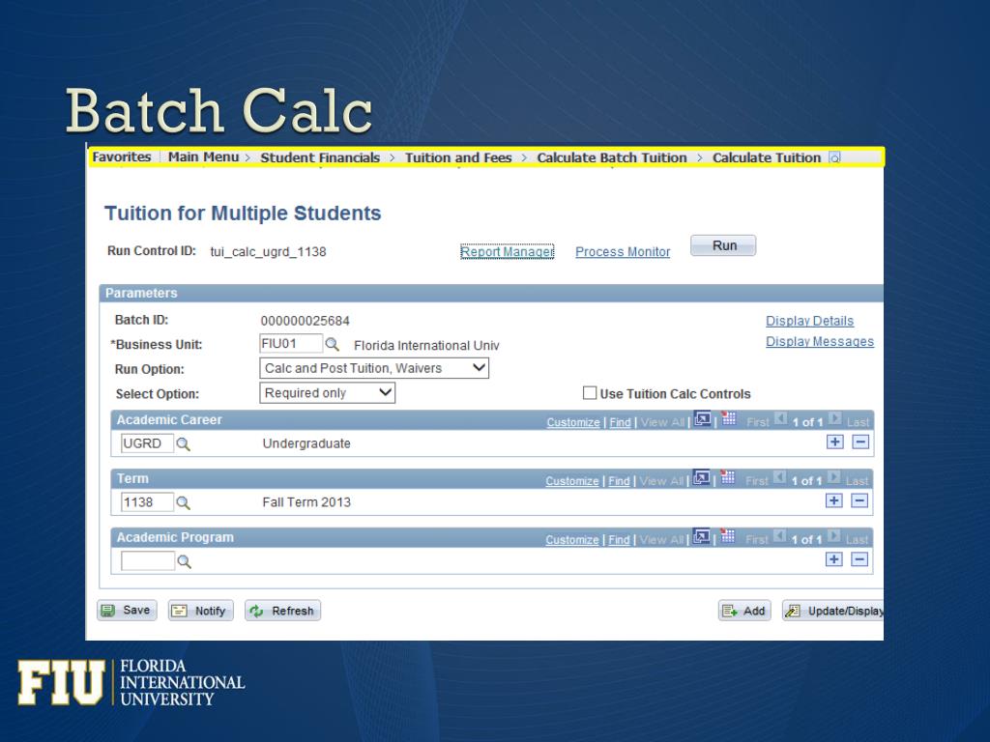Remove the Term row with minus icon
The width and height of the screenshot is (990, 742).
point(859,500)
